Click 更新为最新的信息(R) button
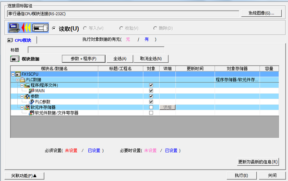 click(258, 162)
